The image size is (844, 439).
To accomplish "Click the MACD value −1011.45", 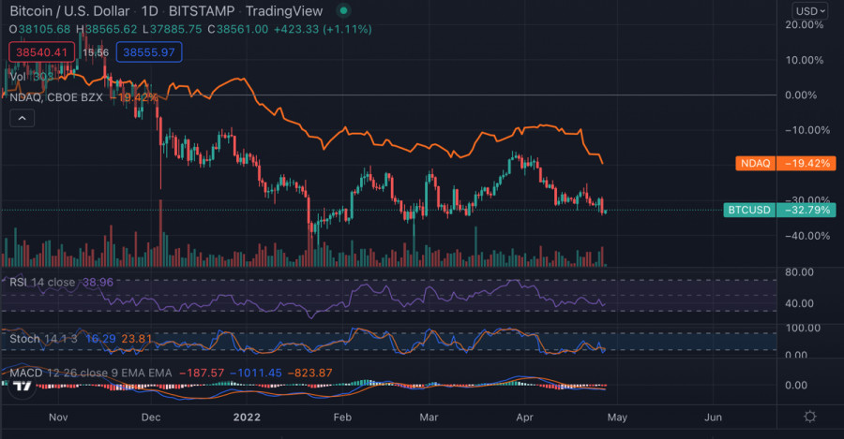I will 256,373.
